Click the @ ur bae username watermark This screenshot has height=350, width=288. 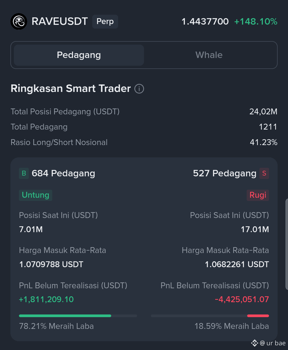273,343
